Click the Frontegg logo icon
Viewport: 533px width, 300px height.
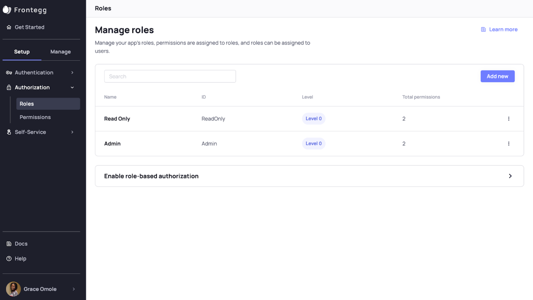click(7, 10)
